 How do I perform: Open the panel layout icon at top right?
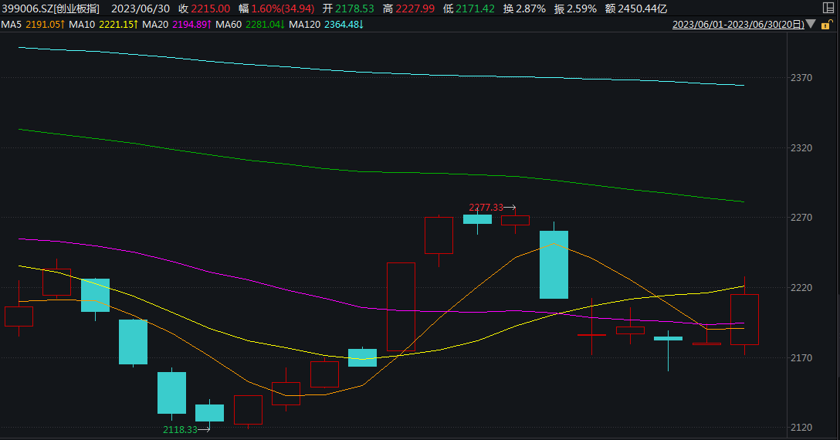(x=828, y=8)
